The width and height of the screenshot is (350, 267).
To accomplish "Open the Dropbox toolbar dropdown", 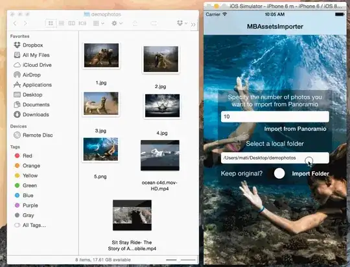I will click(182, 23).
